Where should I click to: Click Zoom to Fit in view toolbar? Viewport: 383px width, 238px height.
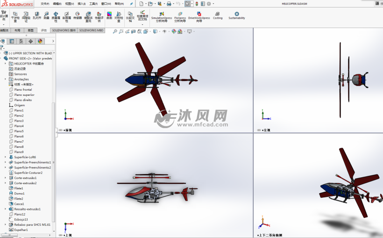pos(115,31)
